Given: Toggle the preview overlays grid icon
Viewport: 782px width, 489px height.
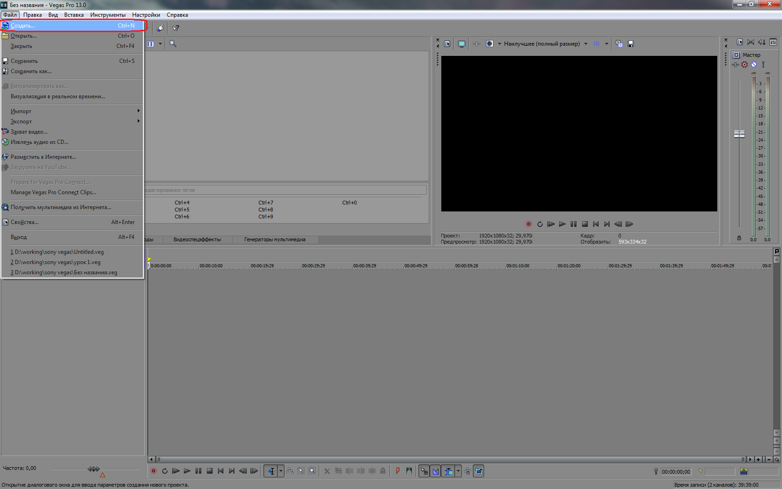Looking at the screenshot, I should pyautogui.click(x=596, y=44).
